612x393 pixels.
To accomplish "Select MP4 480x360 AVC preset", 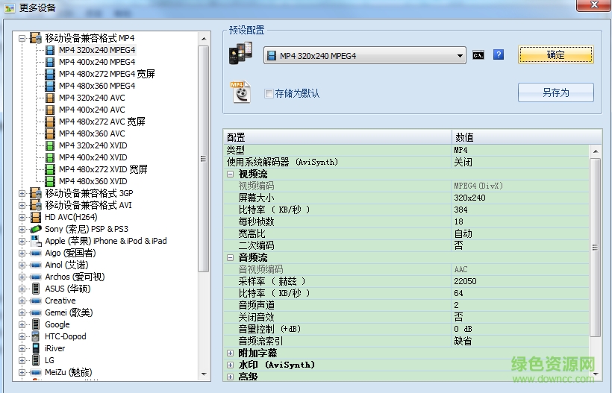I will tap(92, 133).
